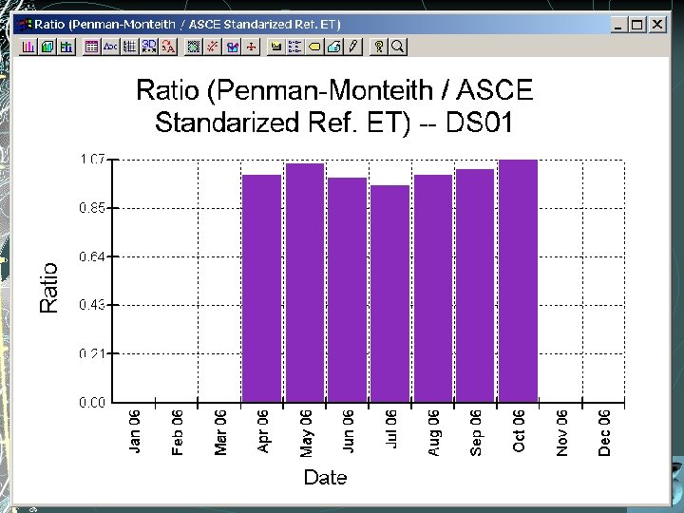This screenshot has height=513, width=684.
Task: Click the May 06 purple bar
Action: tap(305, 283)
